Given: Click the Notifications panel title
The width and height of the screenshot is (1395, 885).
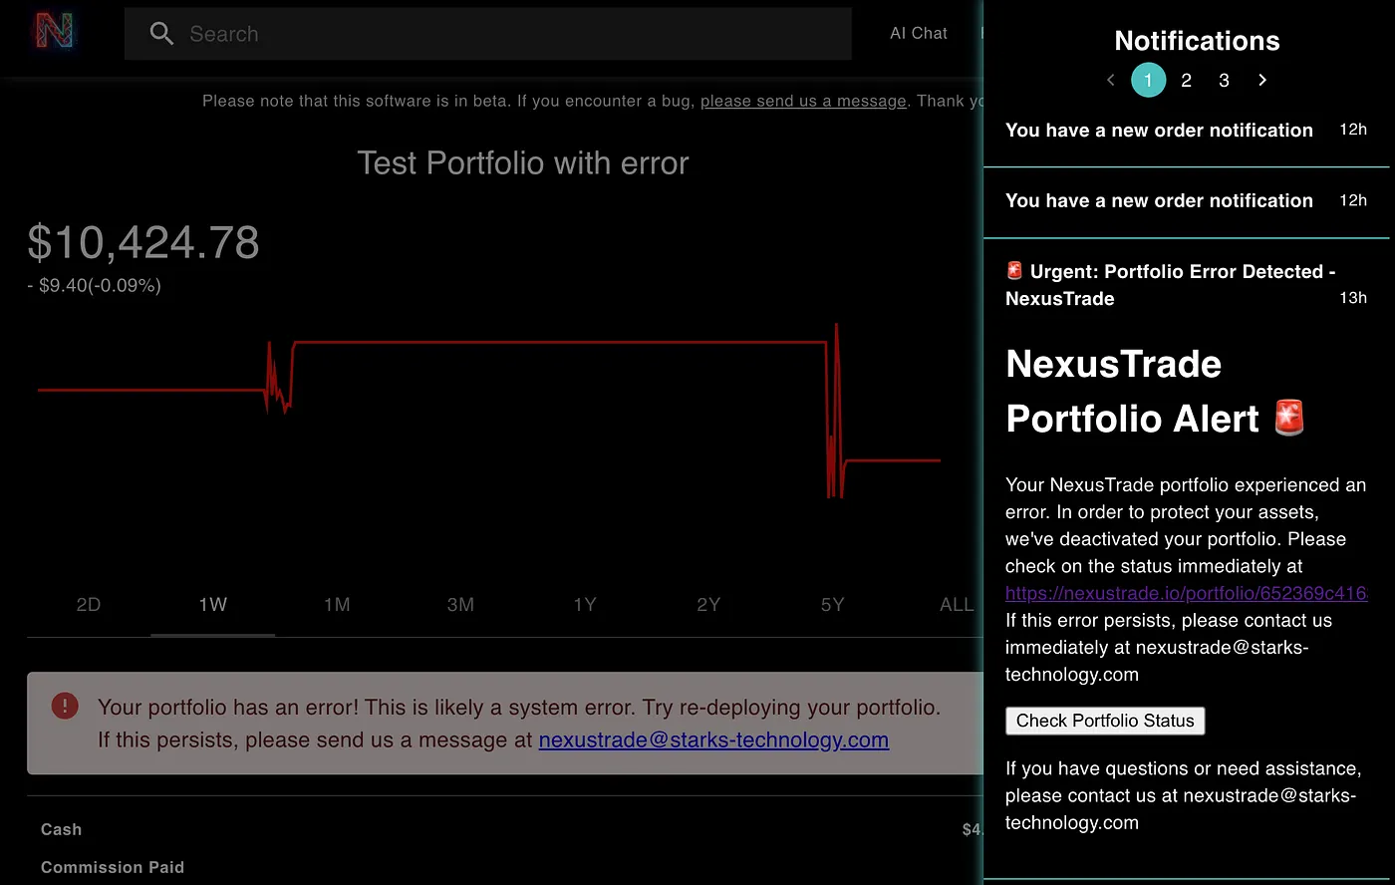Looking at the screenshot, I should pyautogui.click(x=1197, y=41).
